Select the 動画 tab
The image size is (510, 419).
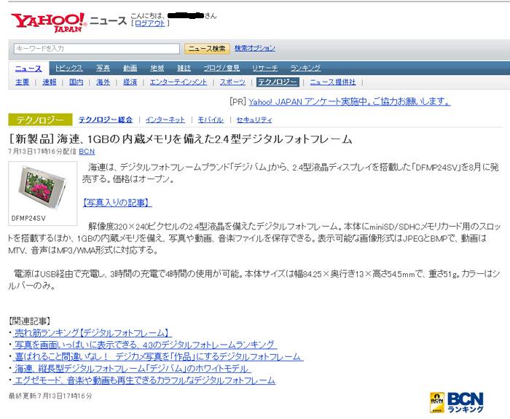(x=130, y=68)
